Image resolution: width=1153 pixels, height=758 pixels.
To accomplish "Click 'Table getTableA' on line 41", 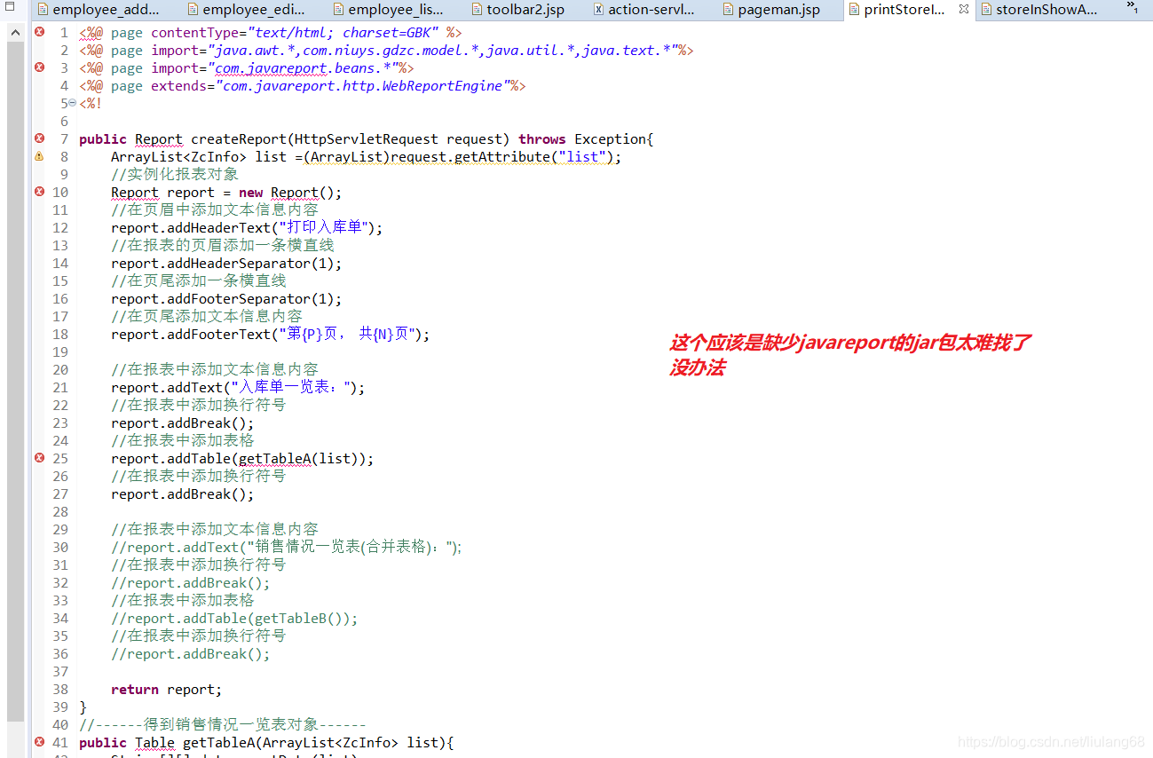I will click(x=195, y=743).
